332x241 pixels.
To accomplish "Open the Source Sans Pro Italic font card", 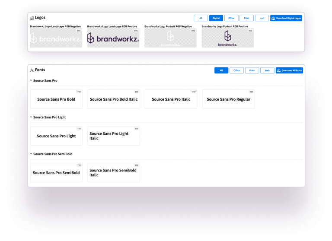I will (171, 99).
